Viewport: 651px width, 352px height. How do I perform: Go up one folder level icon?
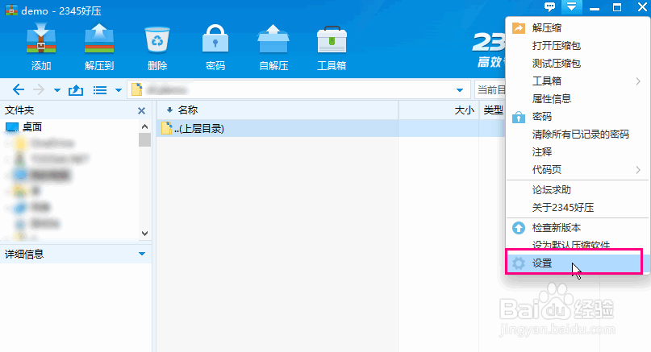[76, 89]
